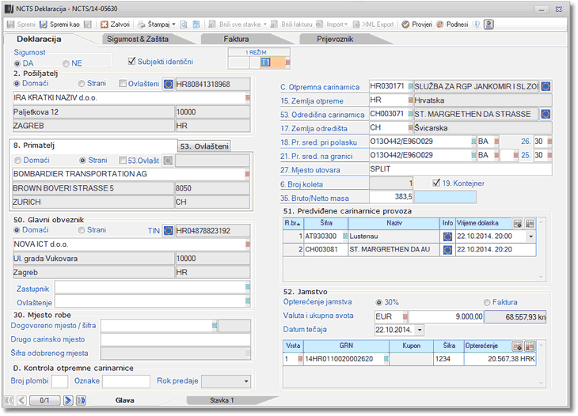
Task: Click in Broj plombi input field
Action: pyautogui.click(x=59, y=381)
